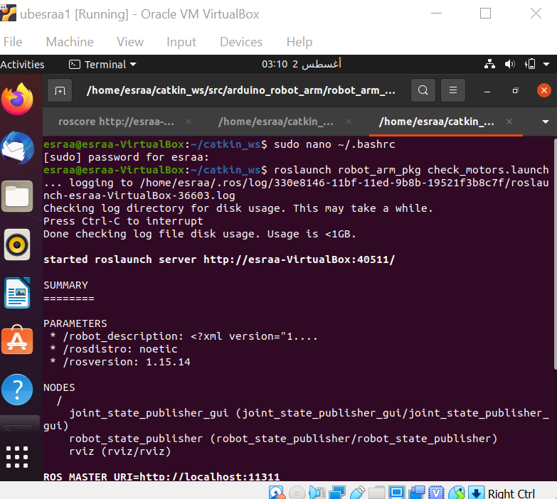Click the PARAMETERS heading in terminal

(75, 323)
